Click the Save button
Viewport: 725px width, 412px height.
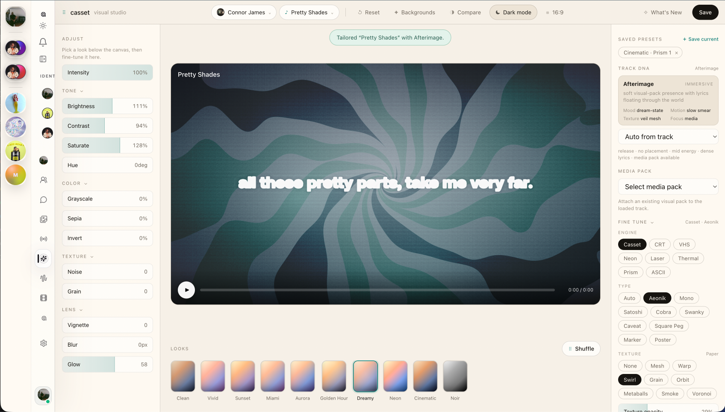(705, 12)
